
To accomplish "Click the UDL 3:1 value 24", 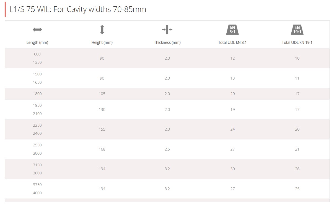I will [232, 129].
